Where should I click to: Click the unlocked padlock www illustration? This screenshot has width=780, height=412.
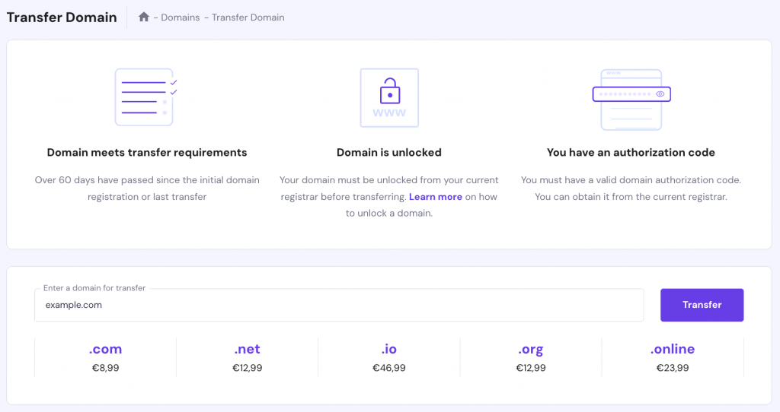pos(389,97)
